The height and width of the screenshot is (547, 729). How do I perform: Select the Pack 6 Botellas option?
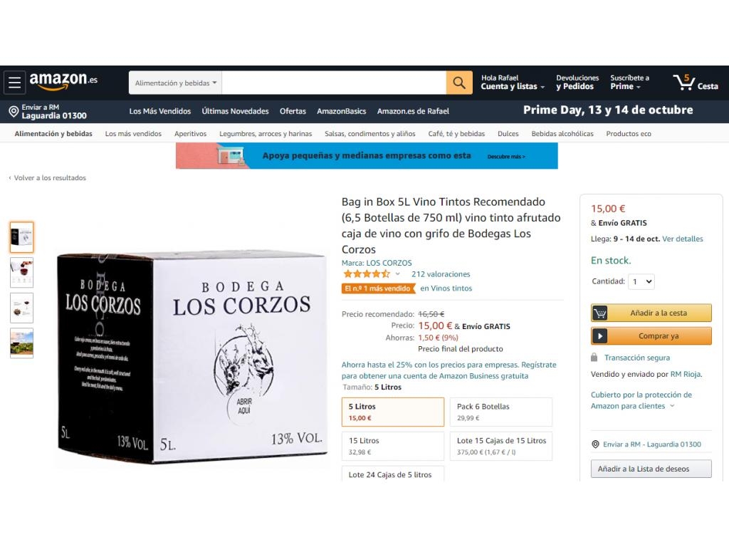point(501,412)
